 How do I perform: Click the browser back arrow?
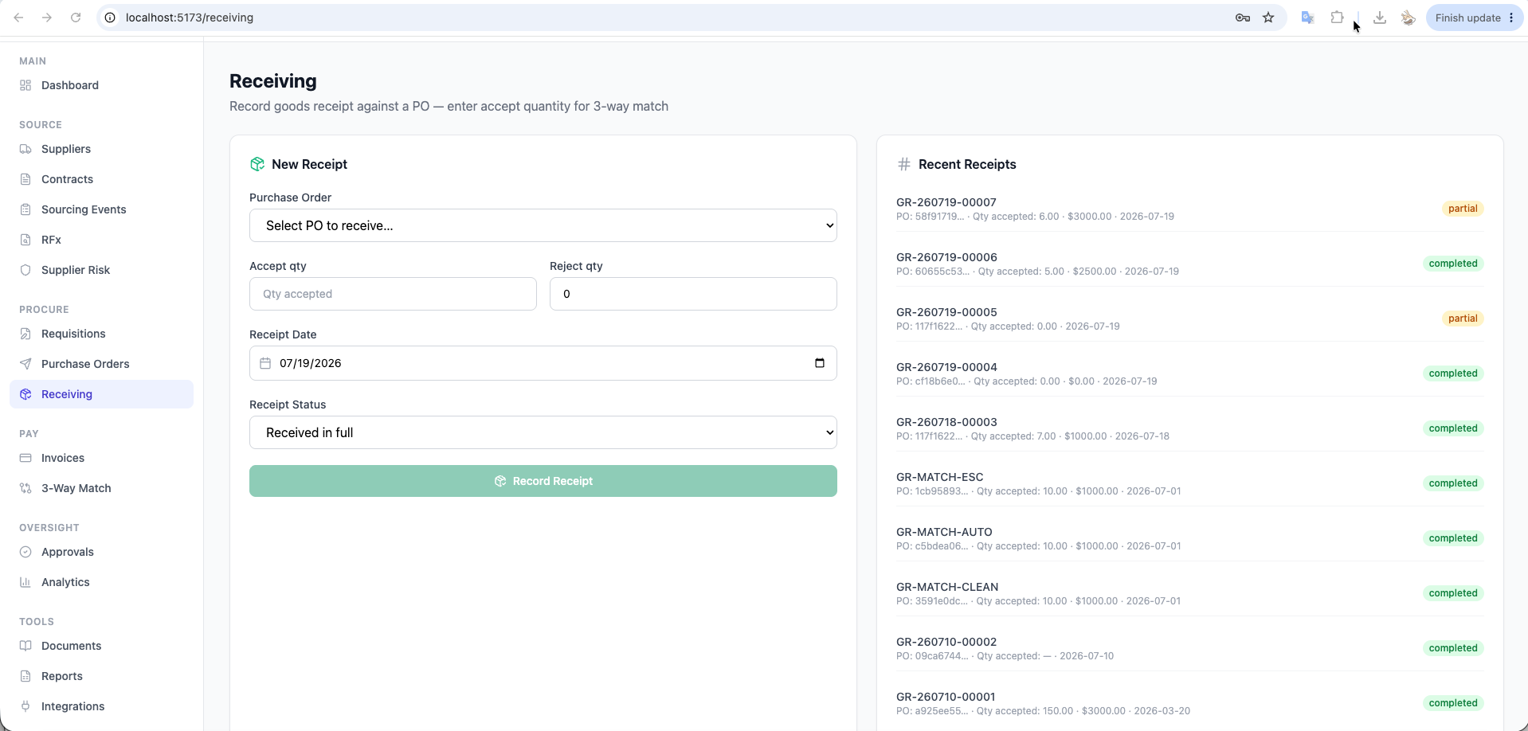pos(18,18)
